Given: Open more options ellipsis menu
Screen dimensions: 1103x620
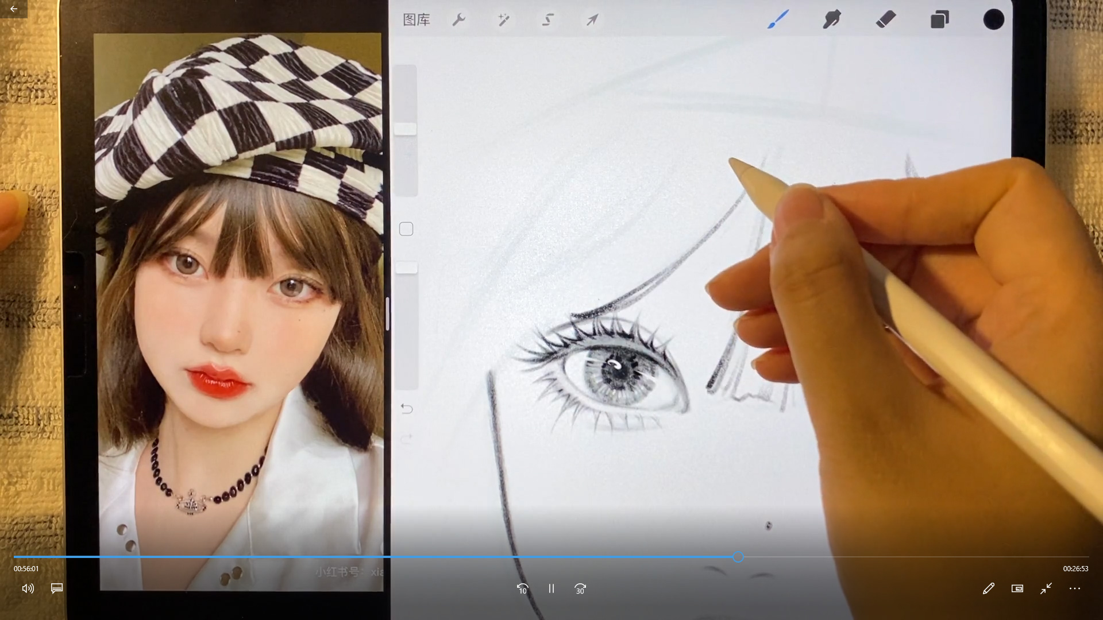Looking at the screenshot, I should coord(1075,588).
